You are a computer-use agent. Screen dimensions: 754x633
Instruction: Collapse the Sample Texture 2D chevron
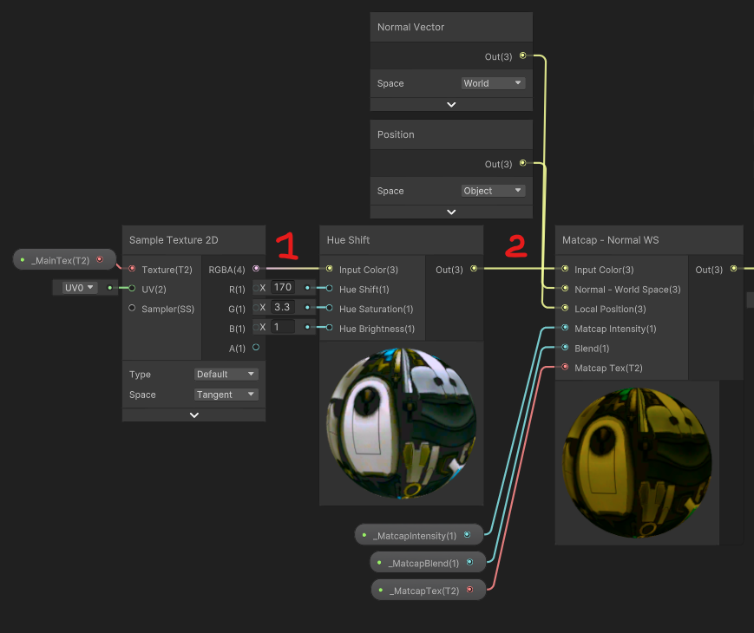coord(193,414)
